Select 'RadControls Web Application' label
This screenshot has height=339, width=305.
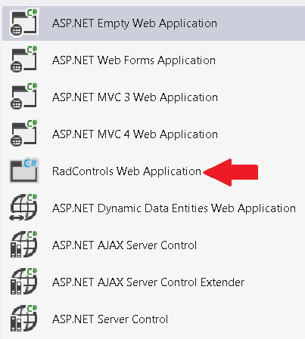click(x=126, y=171)
